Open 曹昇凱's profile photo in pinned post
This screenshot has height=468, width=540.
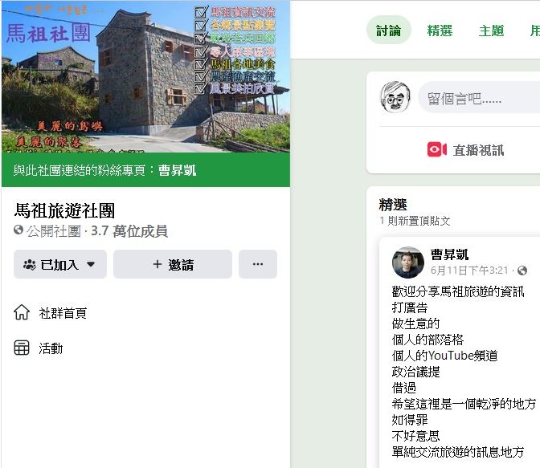point(408,262)
